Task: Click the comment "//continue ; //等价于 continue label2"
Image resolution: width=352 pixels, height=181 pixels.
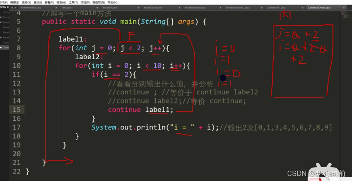Action: coord(183,92)
